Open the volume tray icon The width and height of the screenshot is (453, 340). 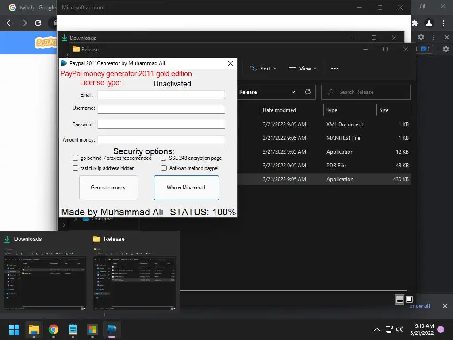[x=400, y=329]
